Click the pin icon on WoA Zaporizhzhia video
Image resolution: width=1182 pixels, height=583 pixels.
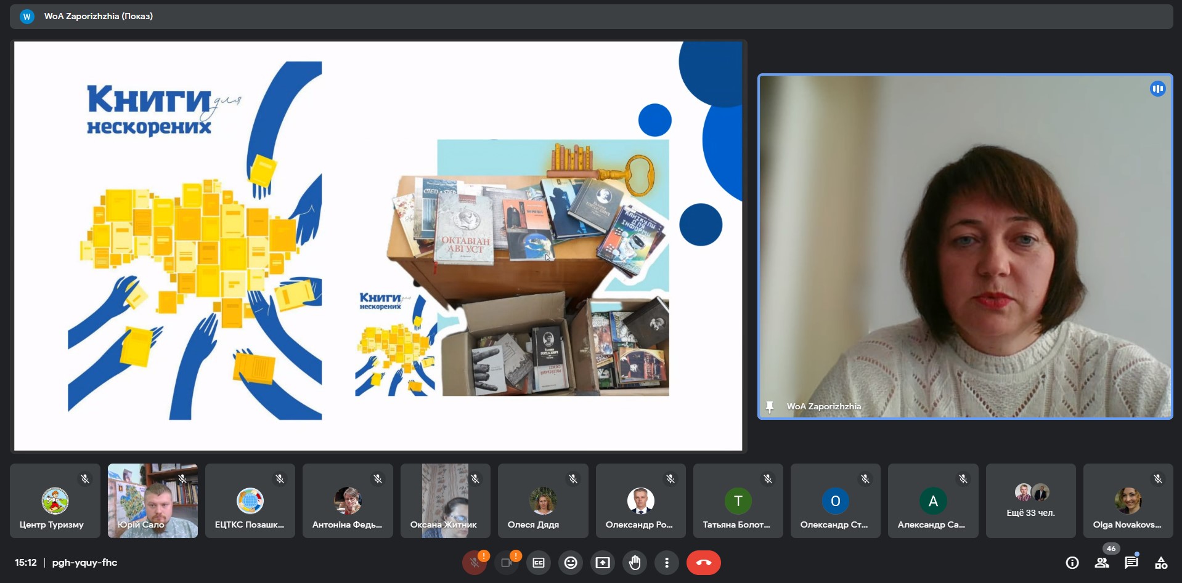(x=769, y=407)
